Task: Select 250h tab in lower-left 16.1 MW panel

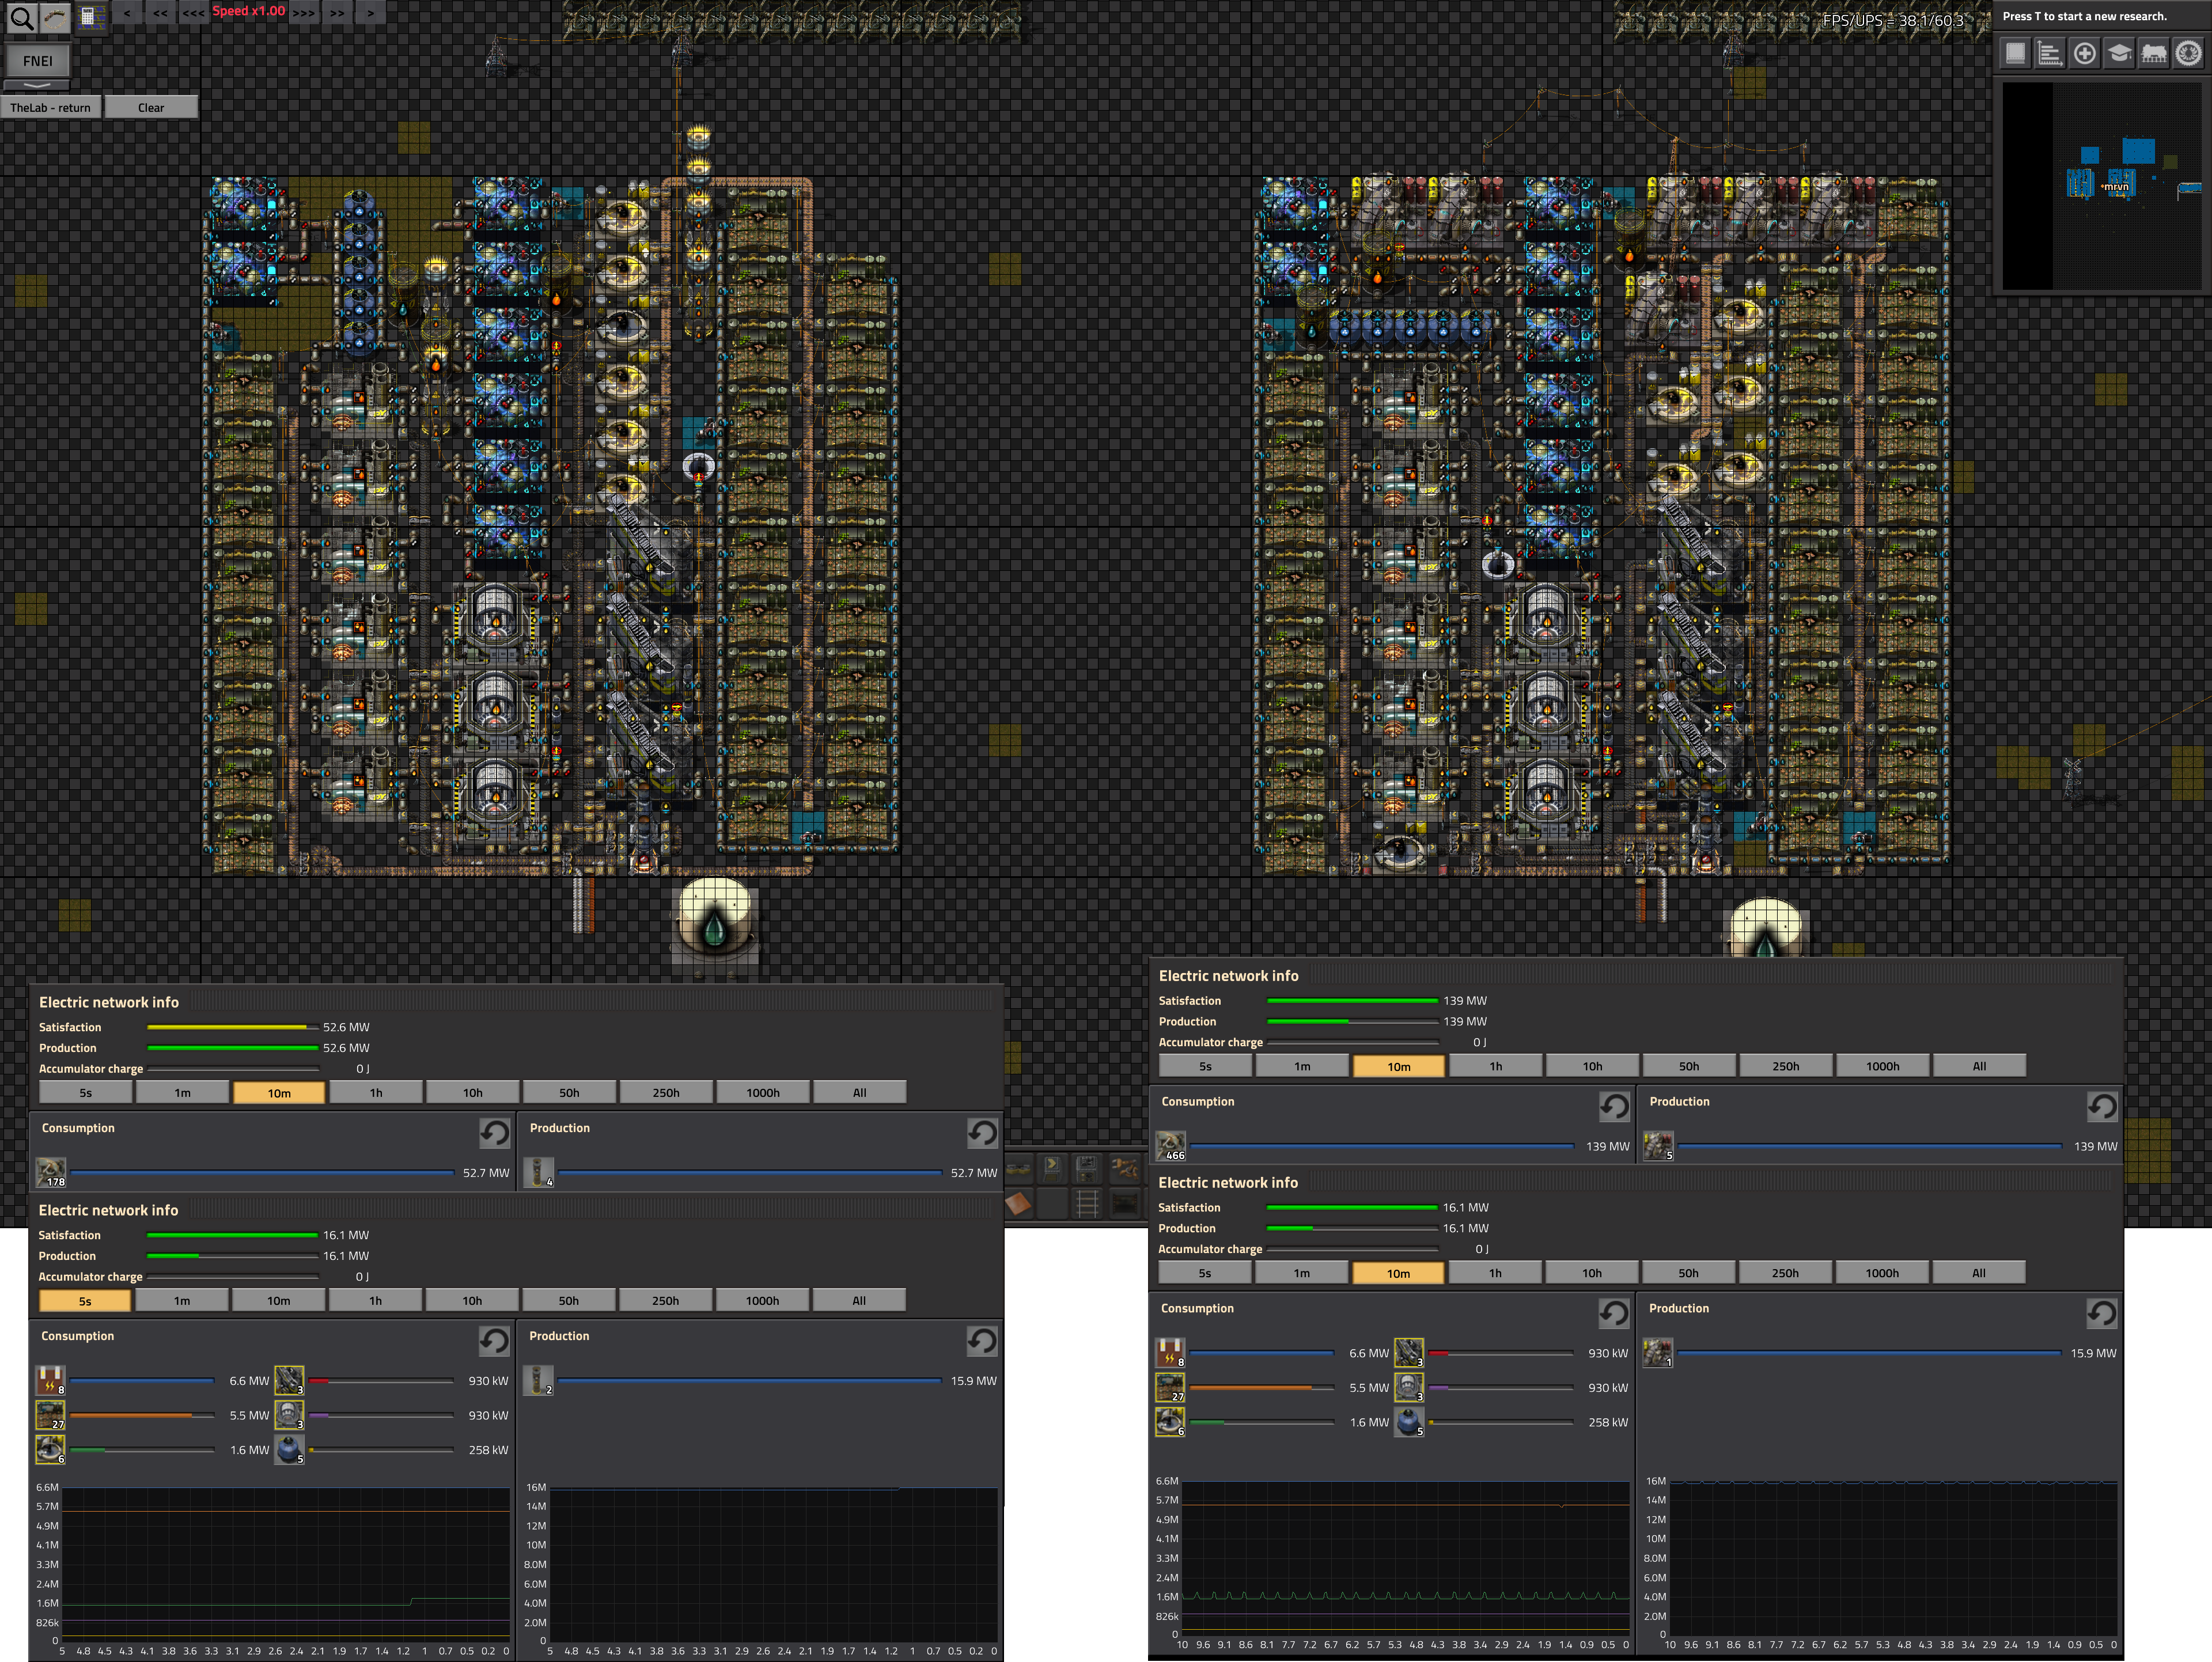Action: click(666, 1300)
